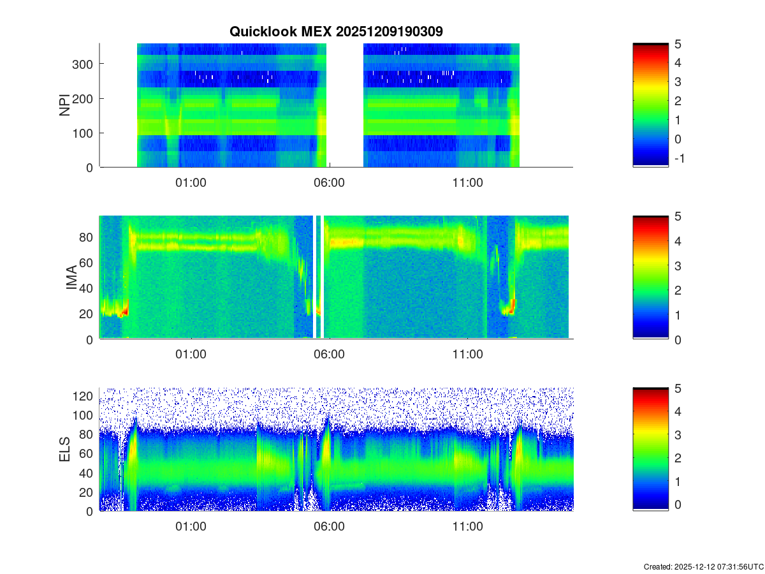
Task: Select the 11:00 tick under IMA plot
Action: [467, 355]
